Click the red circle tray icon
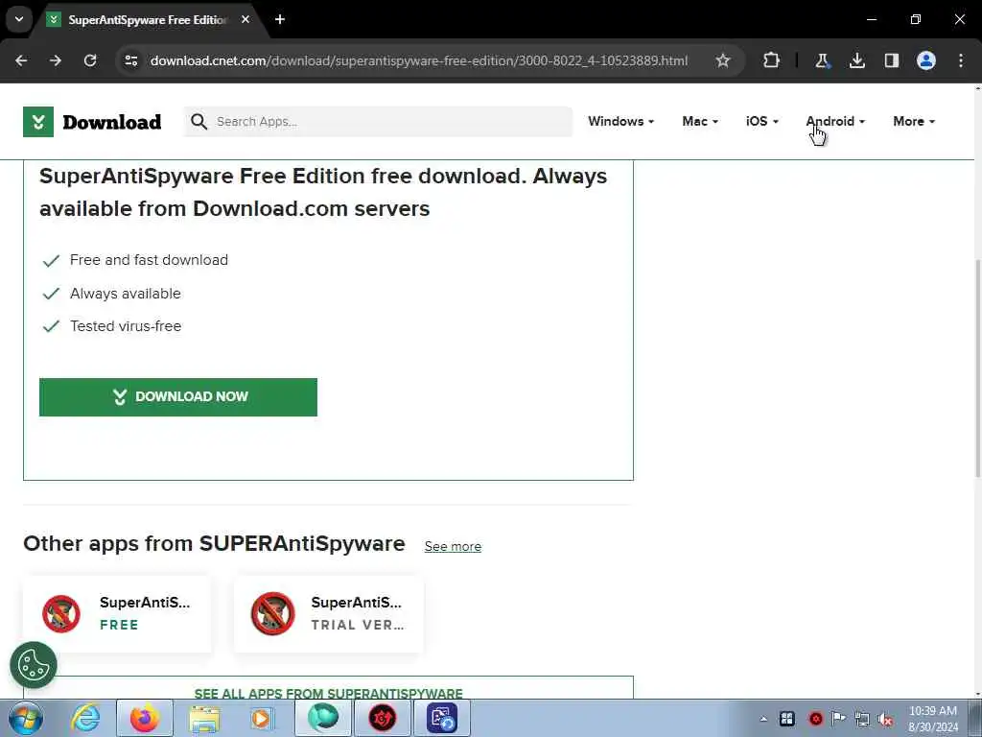Screen dimensions: 982x737 [815, 719]
